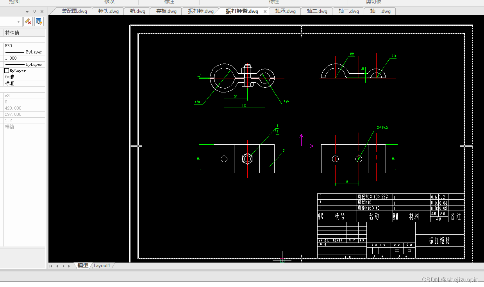
Task: Select the thick line ByLayer lineweight value
Action: point(25,64)
